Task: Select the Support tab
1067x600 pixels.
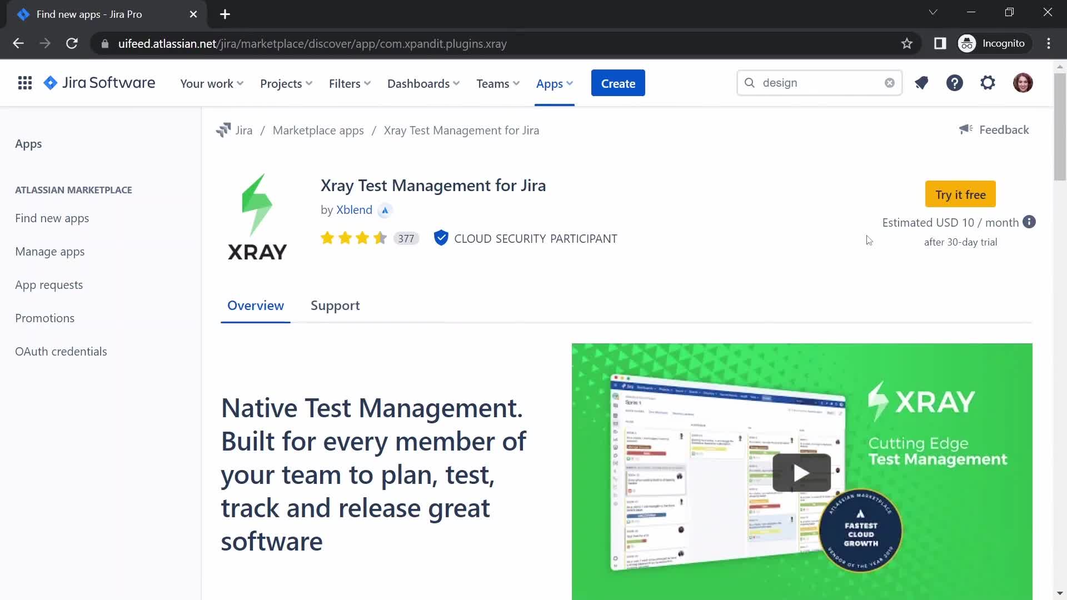Action: tap(335, 305)
